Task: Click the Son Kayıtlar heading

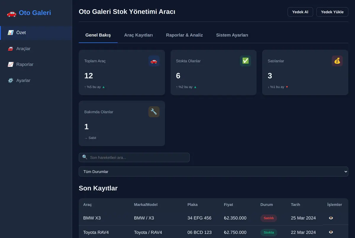Action: tap(98, 188)
